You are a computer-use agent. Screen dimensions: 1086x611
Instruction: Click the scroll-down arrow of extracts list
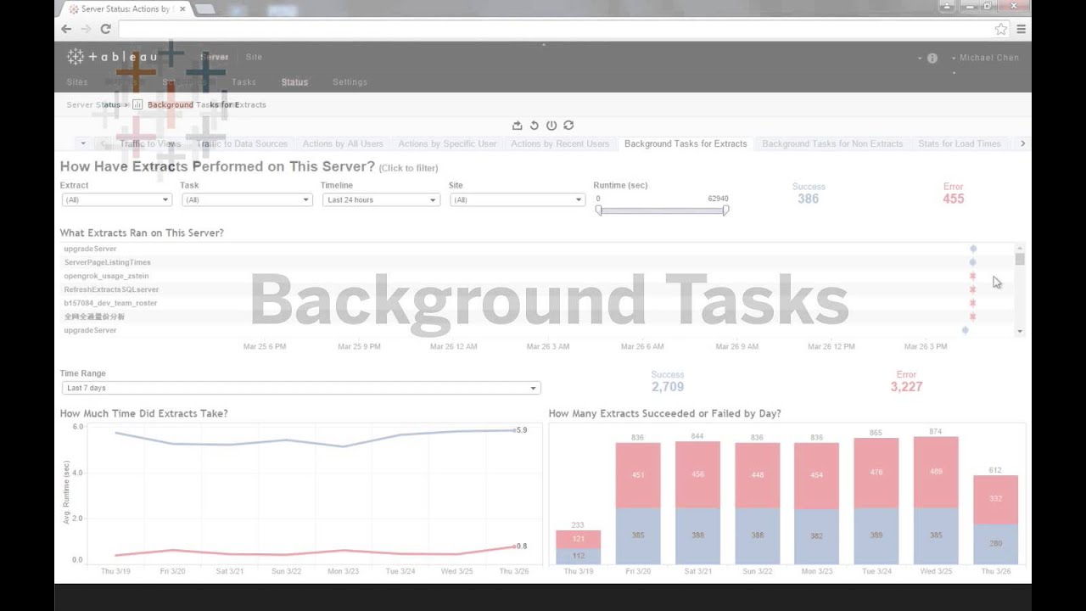click(x=1020, y=332)
